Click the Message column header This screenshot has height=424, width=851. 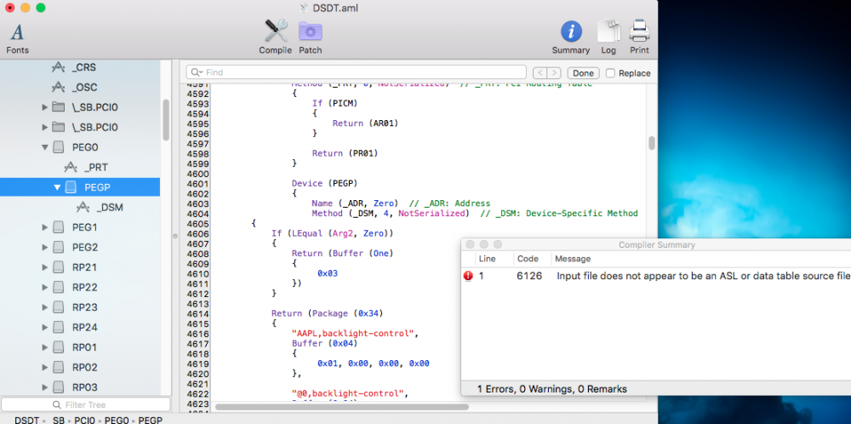(x=573, y=259)
